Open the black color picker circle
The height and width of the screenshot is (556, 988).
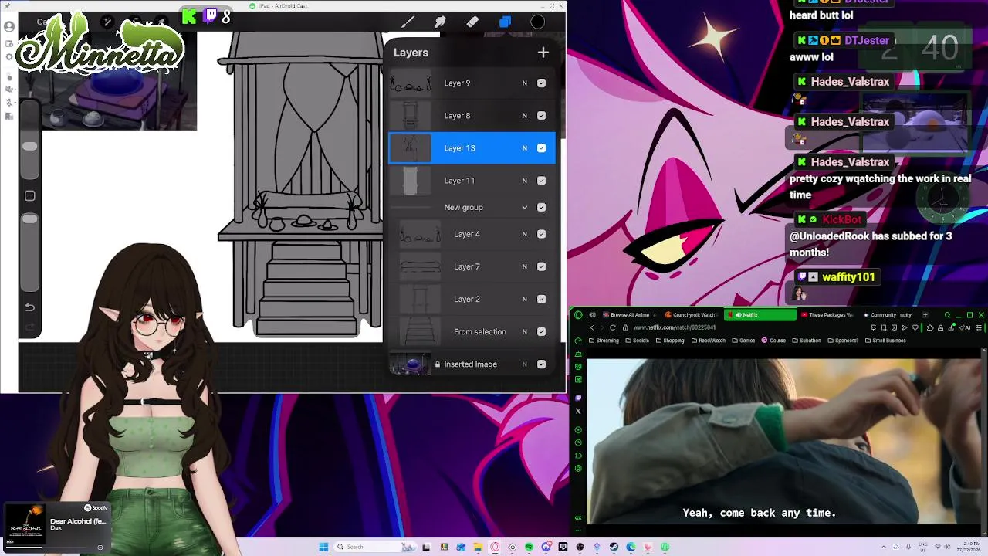click(538, 22)
